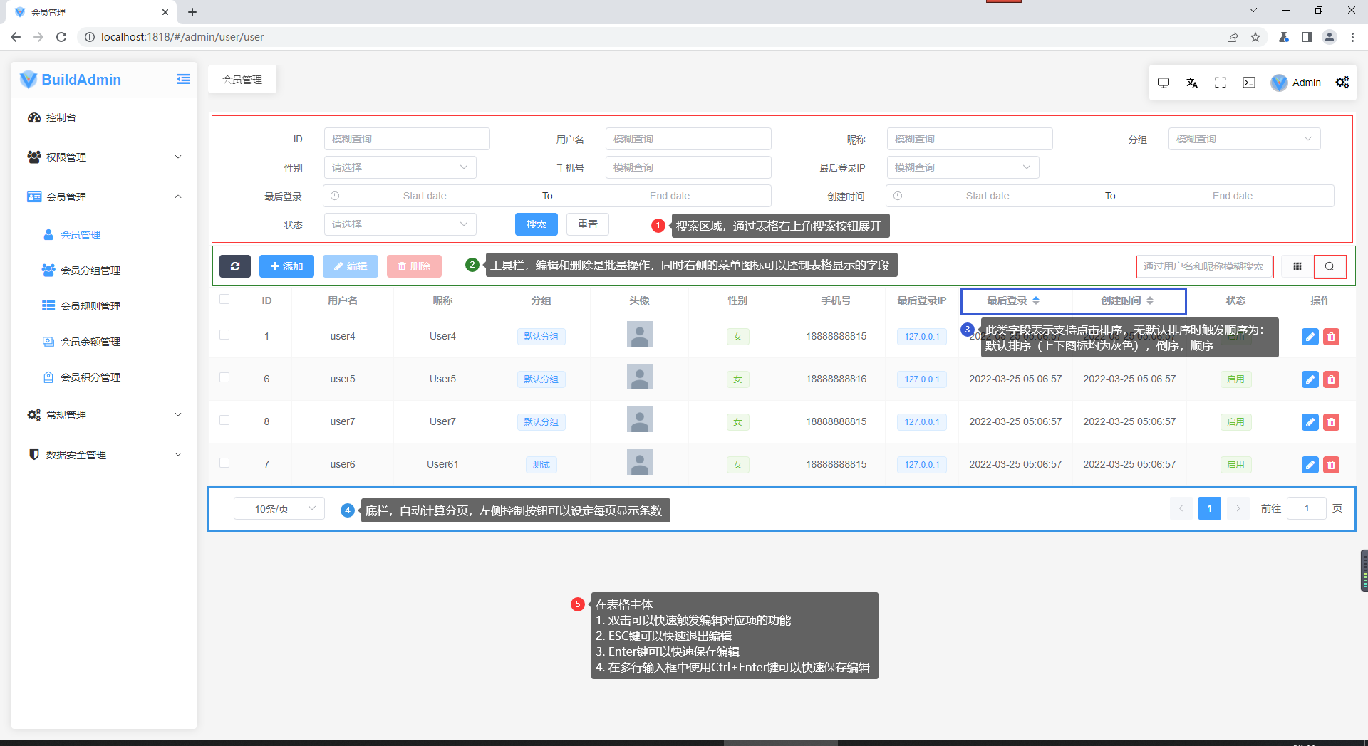Switch to the 会员管理 page tab
The image size is (1368, 746).
click(242, 79)
